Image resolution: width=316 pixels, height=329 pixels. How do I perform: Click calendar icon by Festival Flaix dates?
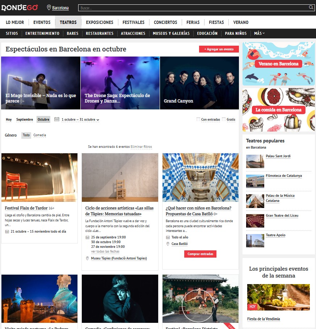(7, 232)
